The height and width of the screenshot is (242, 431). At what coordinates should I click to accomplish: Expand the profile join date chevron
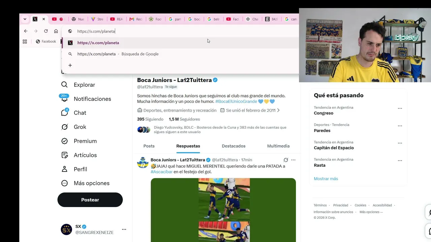point(278,110)
